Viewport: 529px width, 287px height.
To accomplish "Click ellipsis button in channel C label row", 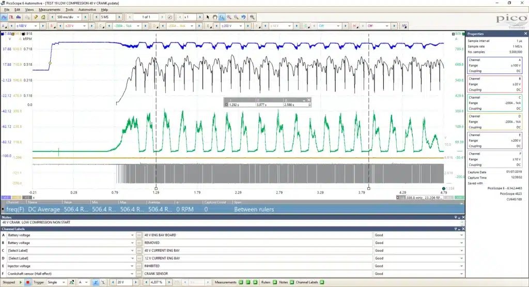I will (139, 250).
